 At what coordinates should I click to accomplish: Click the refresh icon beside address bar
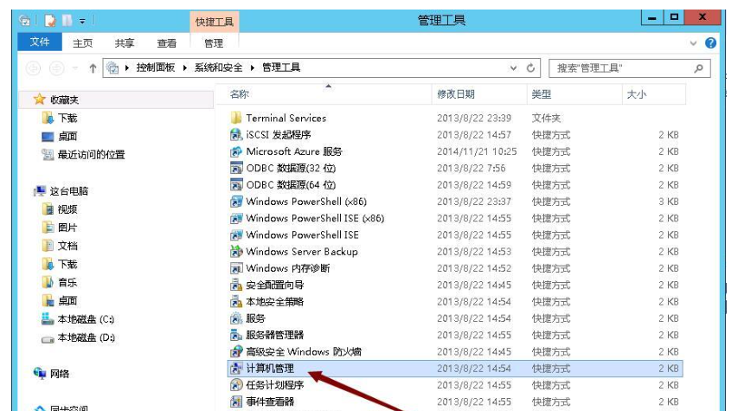(531, 67)
